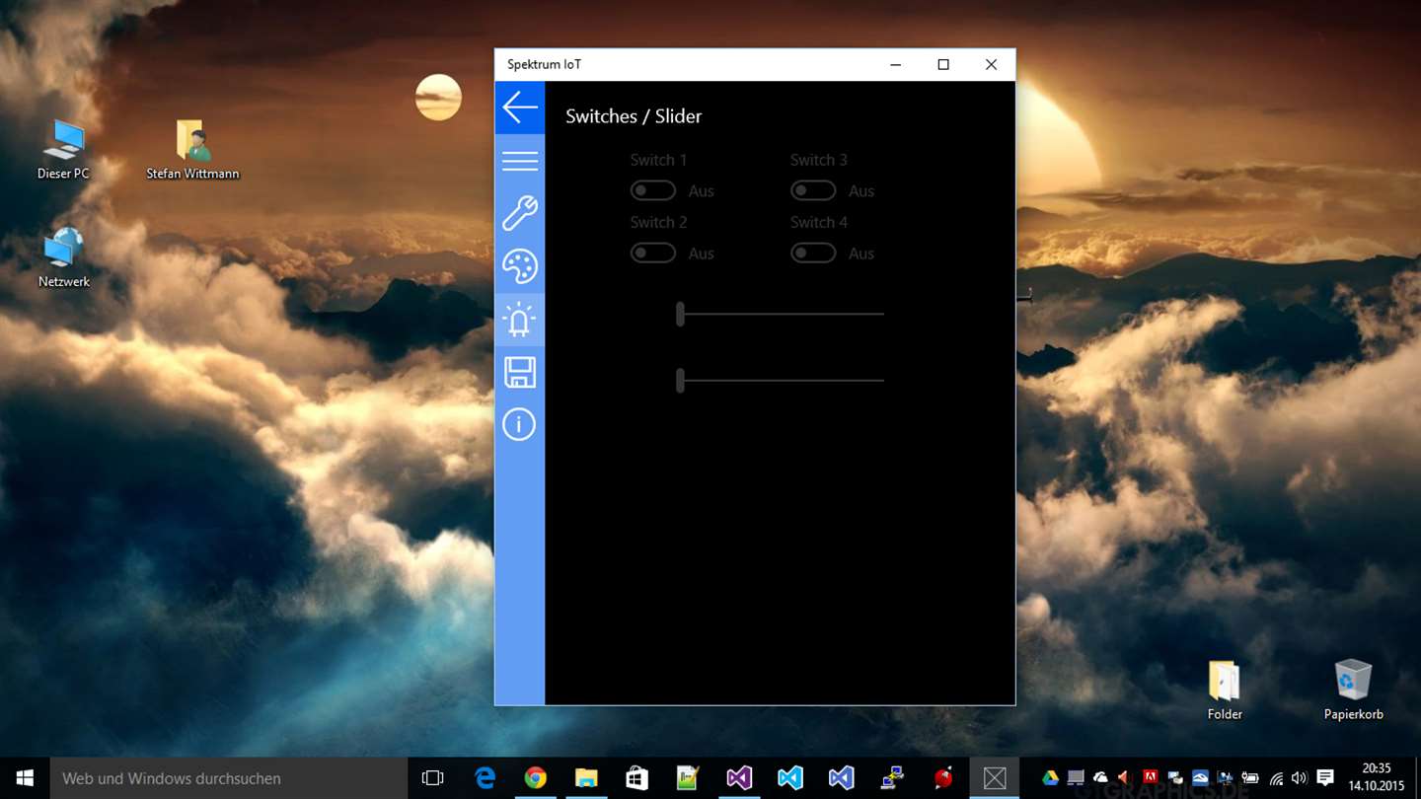
Task: Open the info page icon
Action: pyautogui.click(x=519, y=425)
